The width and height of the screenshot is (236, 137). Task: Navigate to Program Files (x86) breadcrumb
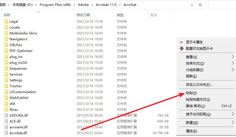click(x=55, y=5)
